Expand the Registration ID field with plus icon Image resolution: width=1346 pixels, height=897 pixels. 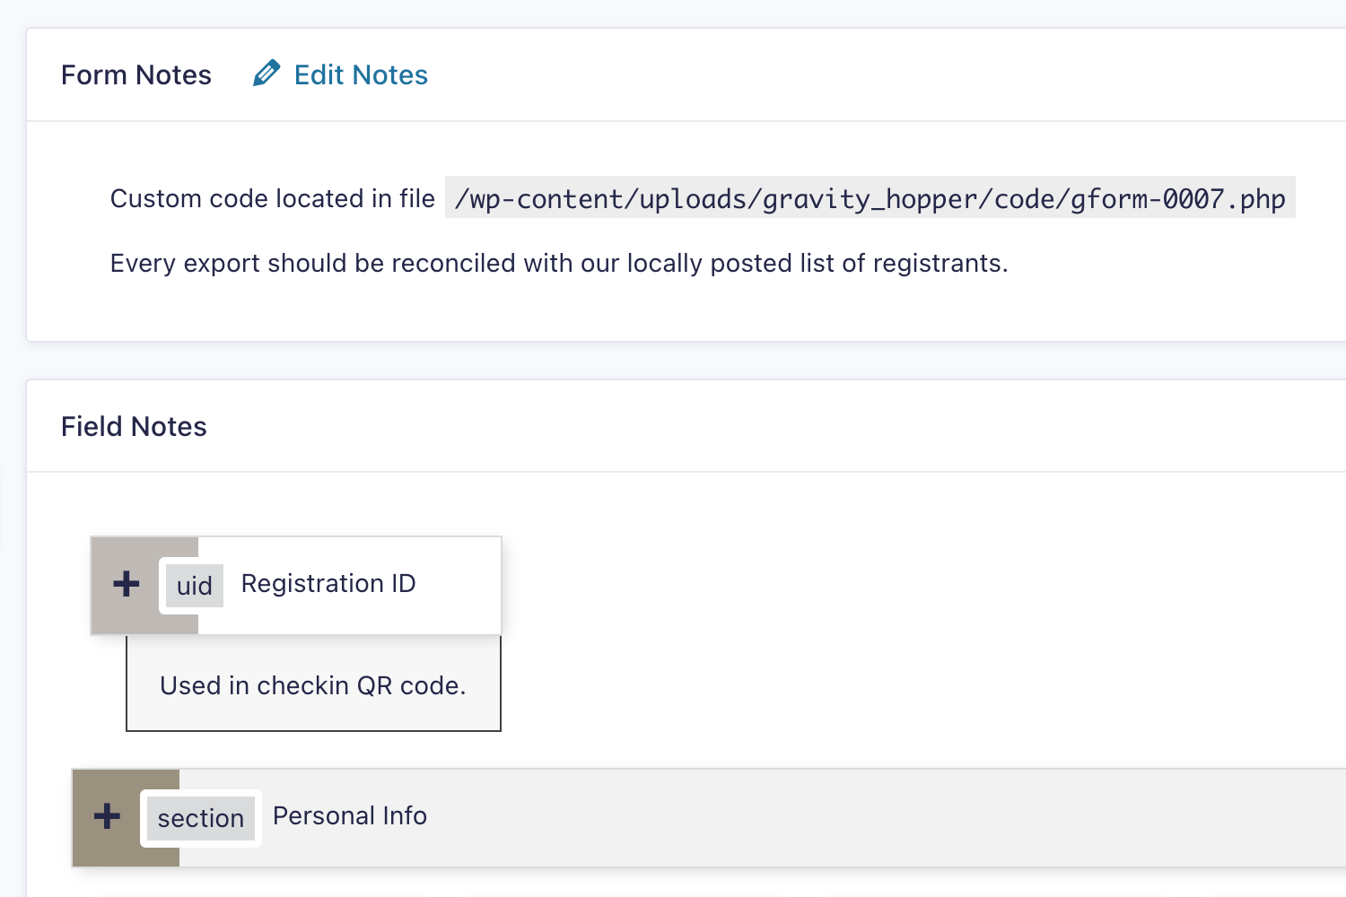127,584
